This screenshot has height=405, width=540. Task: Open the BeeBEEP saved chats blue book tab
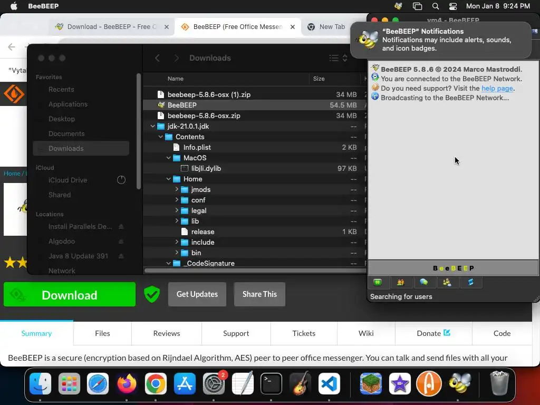point(470,283)
